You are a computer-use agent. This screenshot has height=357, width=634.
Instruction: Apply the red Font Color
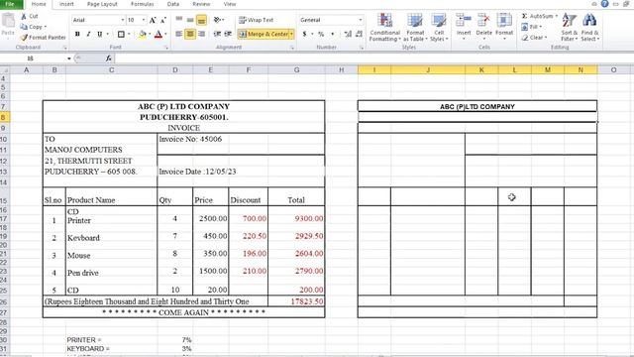click(158, 34)
